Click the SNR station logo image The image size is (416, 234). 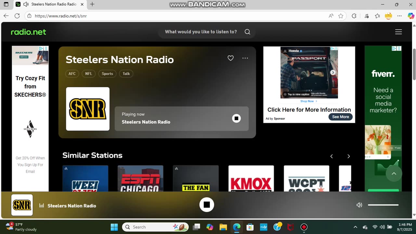pos(88,109)
